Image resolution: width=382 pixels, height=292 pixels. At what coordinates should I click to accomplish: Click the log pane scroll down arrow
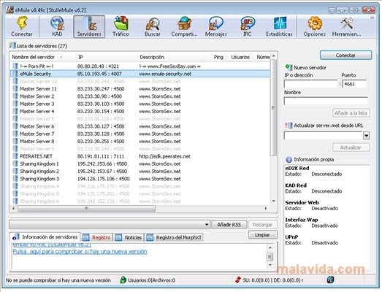tap(270, 265)
